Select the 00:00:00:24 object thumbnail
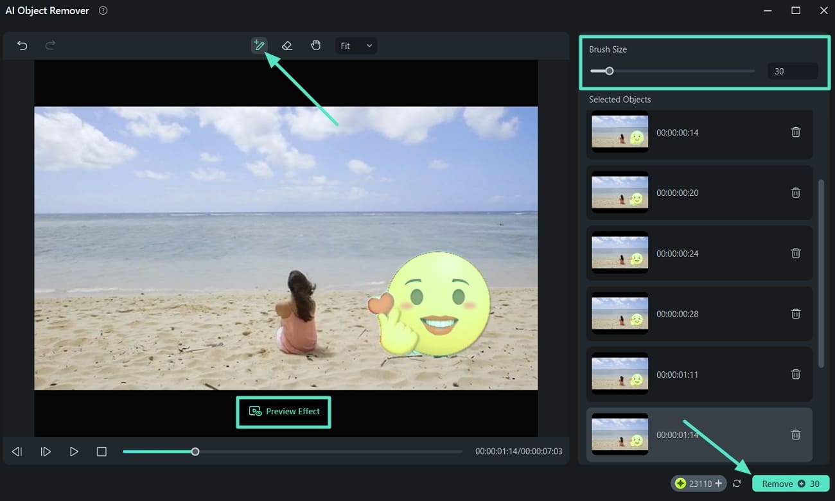 click(620, 252)
